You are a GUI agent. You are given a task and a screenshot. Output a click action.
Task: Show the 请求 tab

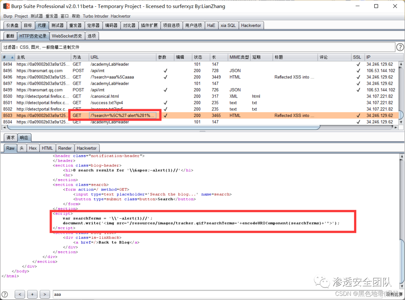(10, 138)
